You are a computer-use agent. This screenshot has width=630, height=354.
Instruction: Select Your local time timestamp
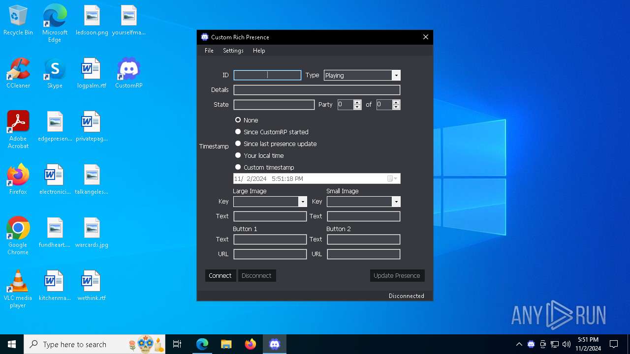click(x=259, y=155)
